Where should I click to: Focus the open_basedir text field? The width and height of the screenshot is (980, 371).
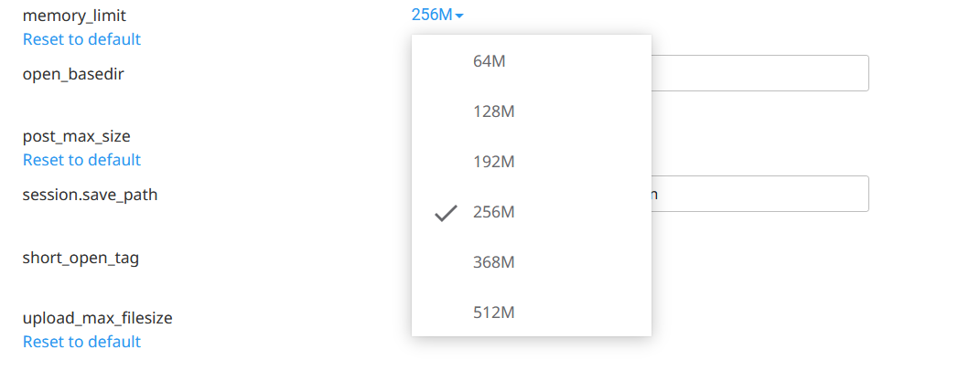759,73
